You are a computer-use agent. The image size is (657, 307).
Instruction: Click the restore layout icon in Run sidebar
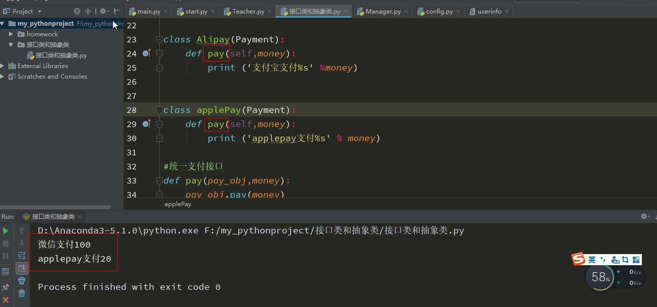[6, 271]
